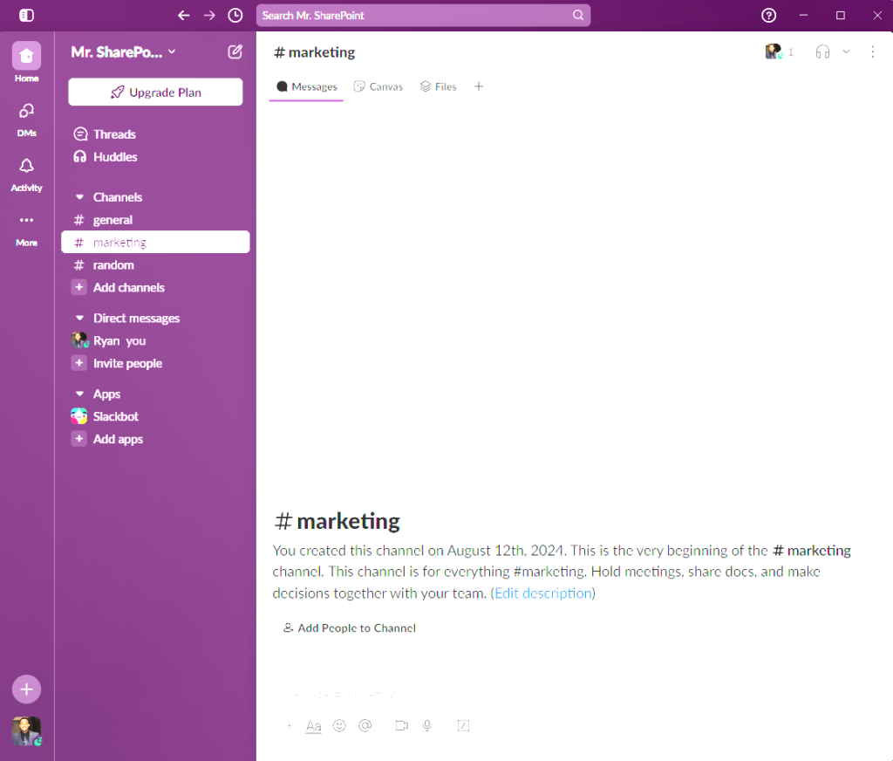
Task: Click Add apps
Action: (x=155, y=440)
